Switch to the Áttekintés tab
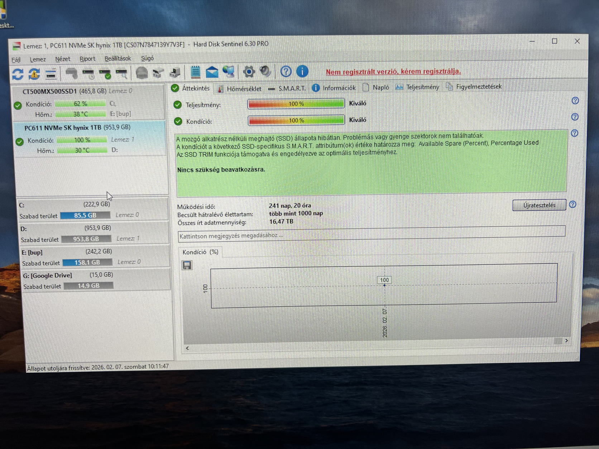 click(x=191, y=88)
